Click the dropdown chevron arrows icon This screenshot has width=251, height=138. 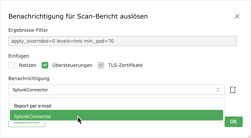pos(218,90)
